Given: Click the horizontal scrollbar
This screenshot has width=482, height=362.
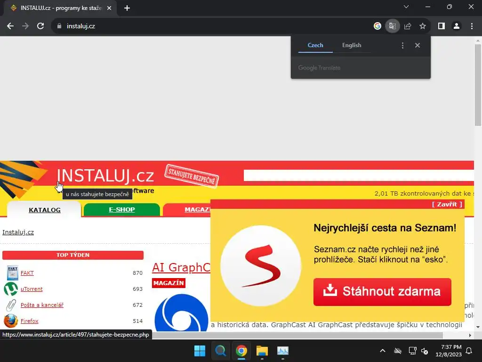Looking at the screenshot, I should click(x=297, y=335).
